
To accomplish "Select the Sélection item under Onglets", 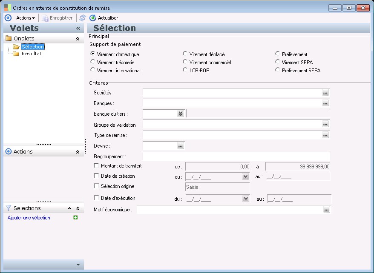I will tap(32, 47).
